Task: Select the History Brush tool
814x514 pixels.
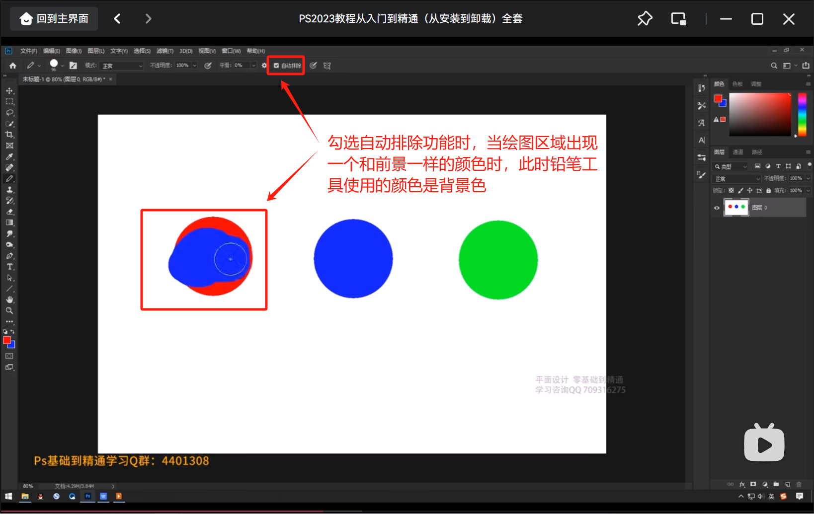Action: pos(9,201)
